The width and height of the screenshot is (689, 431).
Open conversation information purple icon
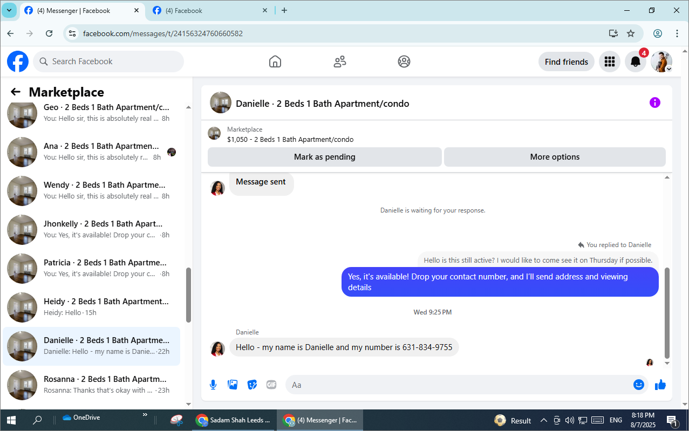(x=655, y=102)
